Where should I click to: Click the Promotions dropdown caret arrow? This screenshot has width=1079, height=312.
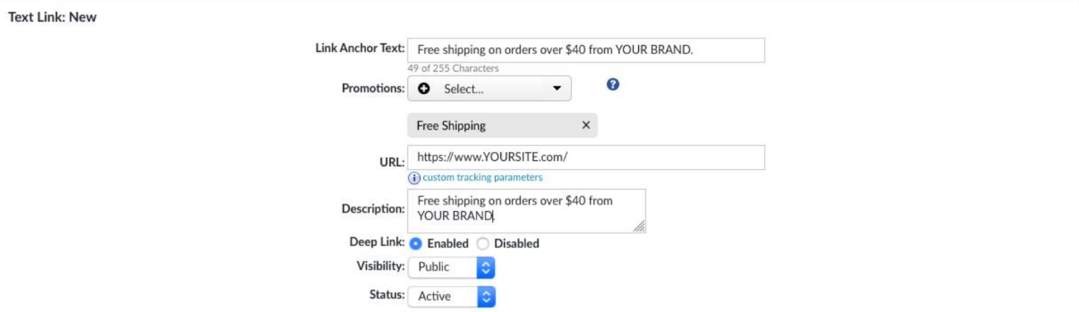click(557, 89)
